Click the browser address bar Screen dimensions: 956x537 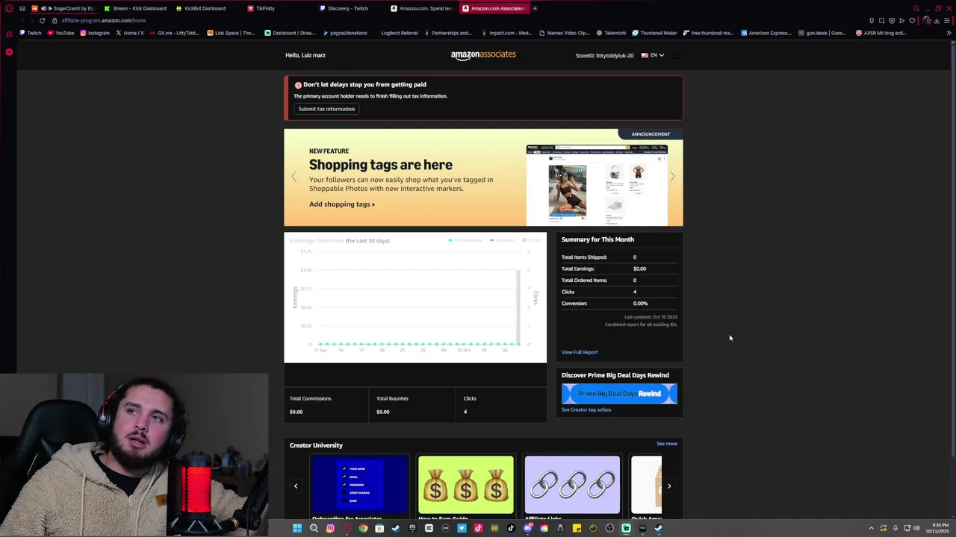coord(448,20)
